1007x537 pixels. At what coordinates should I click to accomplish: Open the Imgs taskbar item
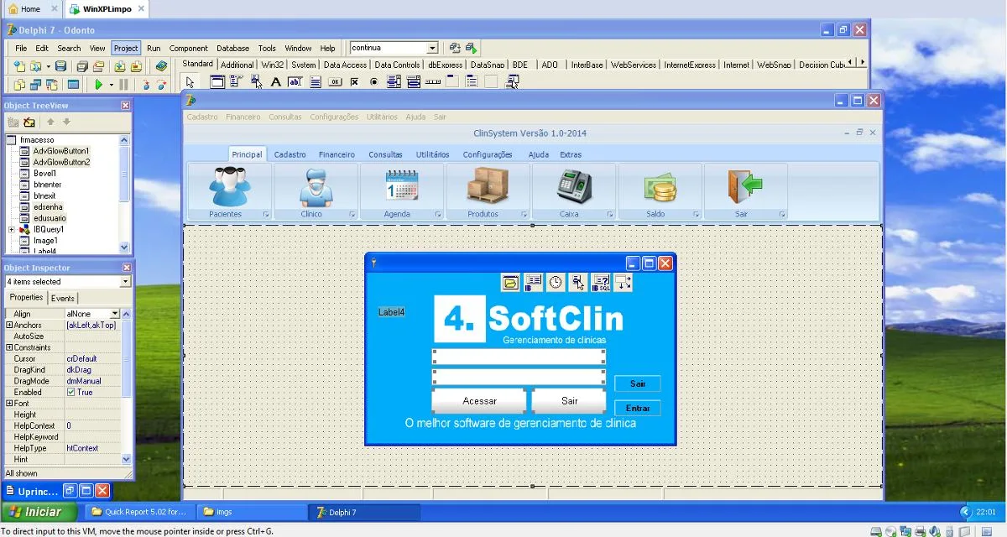tap(251, 512)
